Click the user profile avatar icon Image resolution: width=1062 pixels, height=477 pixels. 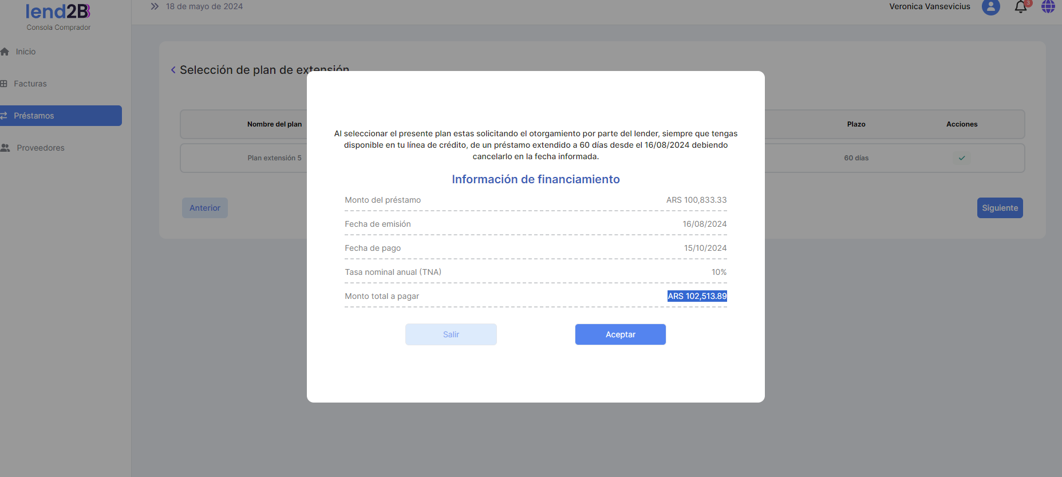(990, 7)
